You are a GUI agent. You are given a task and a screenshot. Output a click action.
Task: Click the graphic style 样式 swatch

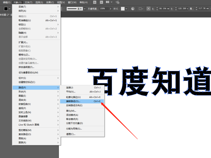(x=123, y=9)
